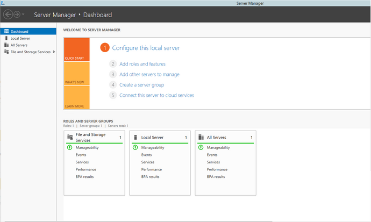Click the horizontal scrollbar at window bottom
Image resolution: width=371 pixels, height=222 pixels.
click(x=138, y=221)
